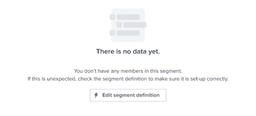Select the top gray placeholder bar

click(x=128, y=17)
